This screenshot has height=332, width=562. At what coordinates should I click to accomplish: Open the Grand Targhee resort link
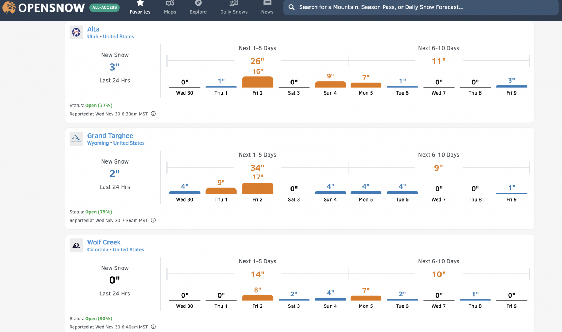point(110,136)
